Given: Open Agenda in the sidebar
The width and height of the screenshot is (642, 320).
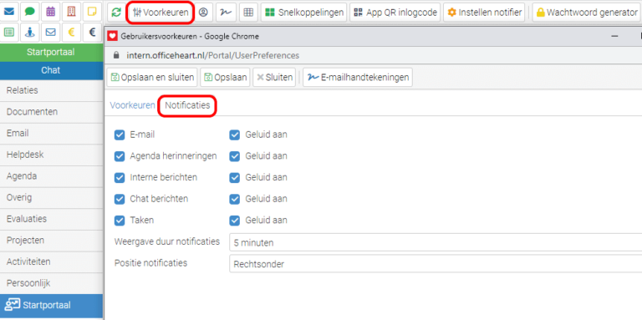Looking at the screenshot, I should click(51, 176).
